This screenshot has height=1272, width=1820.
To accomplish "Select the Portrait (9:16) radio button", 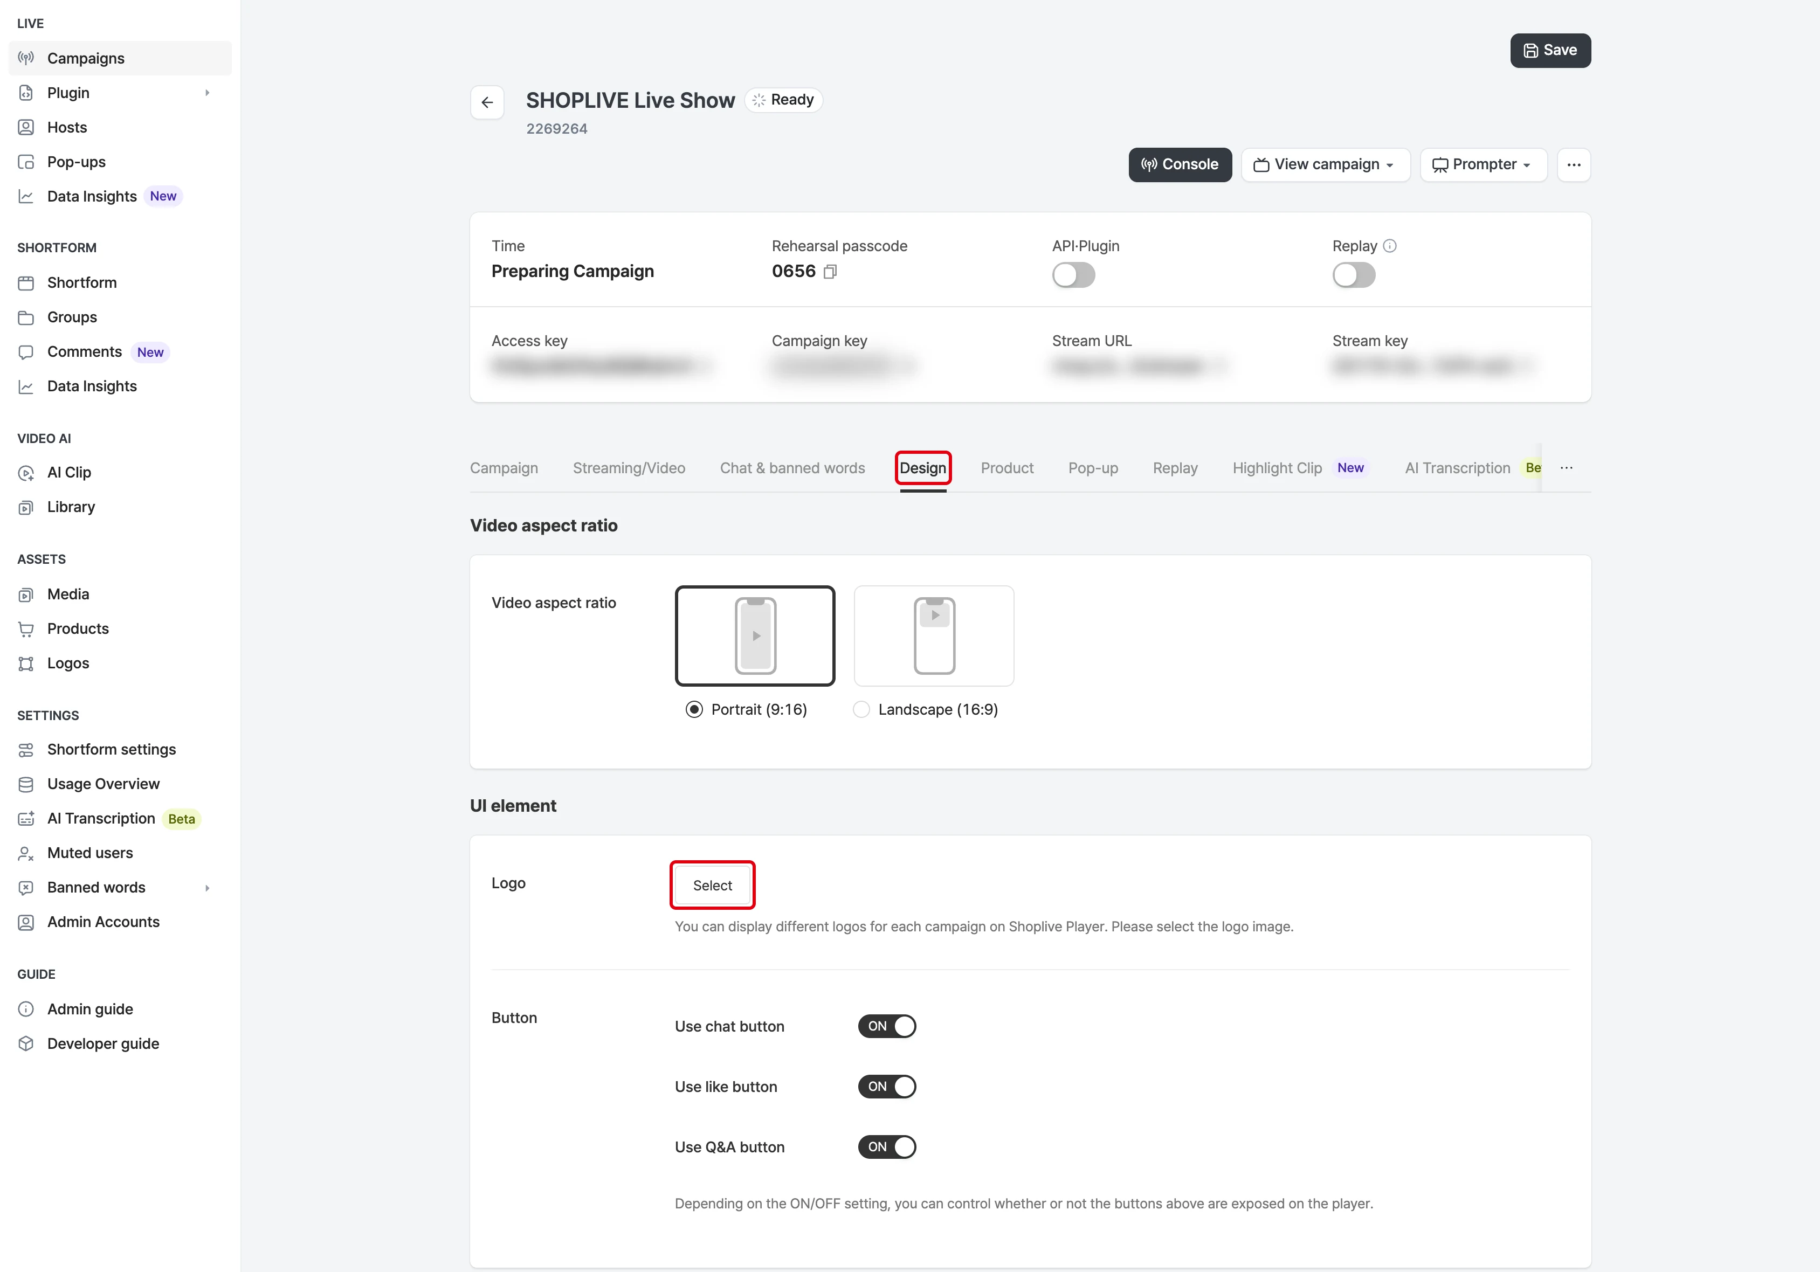I will tap(694, 709).
